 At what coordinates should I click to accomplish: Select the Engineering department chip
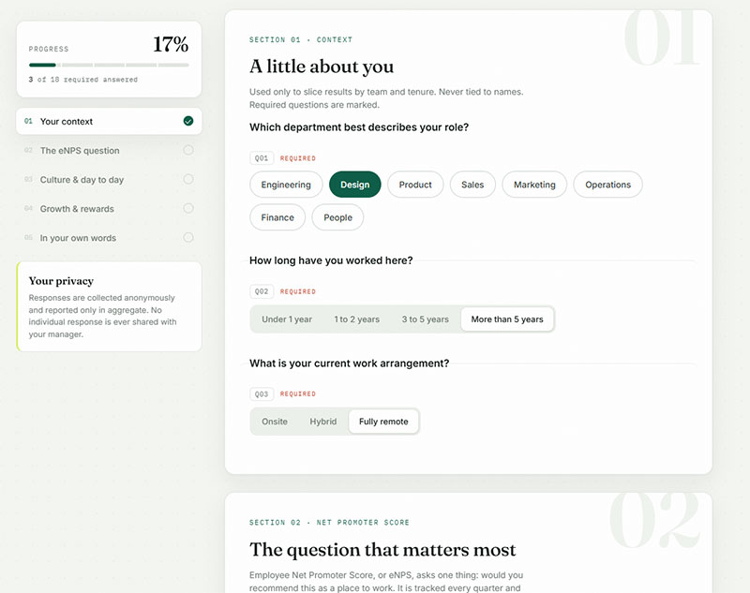(x=286, y=185)
